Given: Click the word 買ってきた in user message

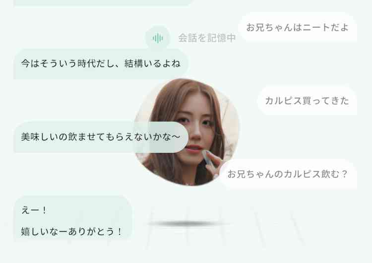Looking at the screenshot, I should coord(326,101).
